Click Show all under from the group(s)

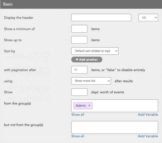tap(78, 114)
